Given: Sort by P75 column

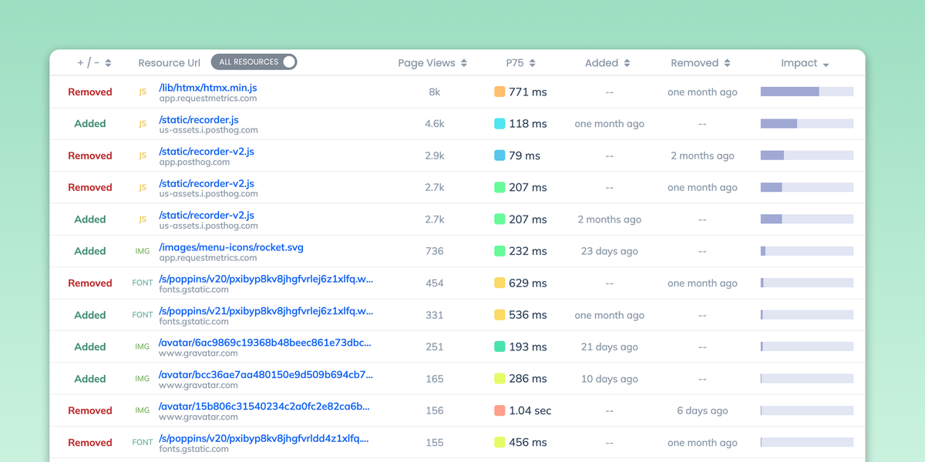Looking at the screenshot, I should pos(520,63).
